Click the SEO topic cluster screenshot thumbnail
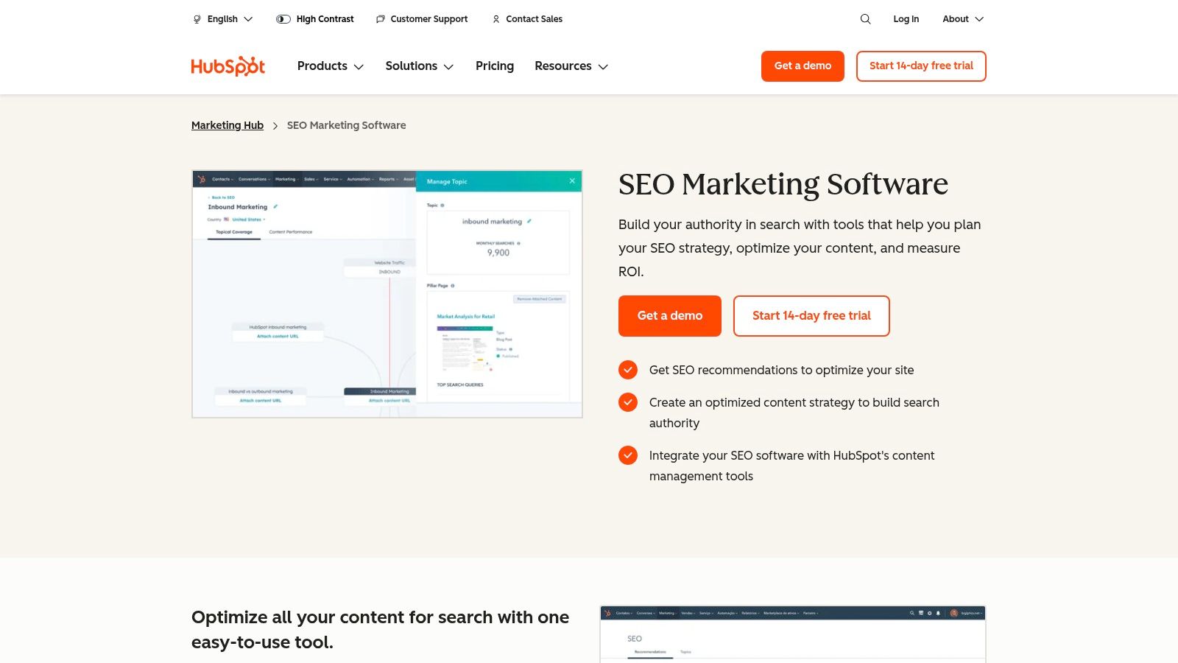 pos(387,293)
